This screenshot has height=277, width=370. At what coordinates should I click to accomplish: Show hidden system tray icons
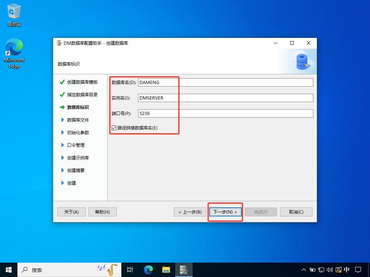click(x=304, y=270)
